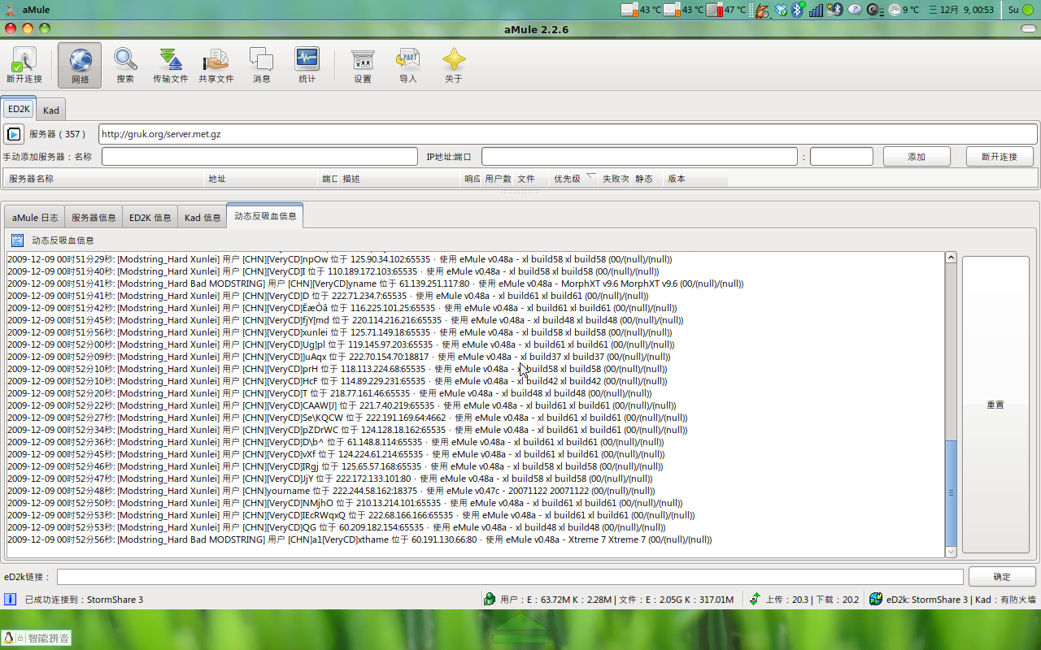The width and height of the screenshot is (1041, 650).
Task: Click the eD2k globe connection status icon
Action: pos(876,599)
